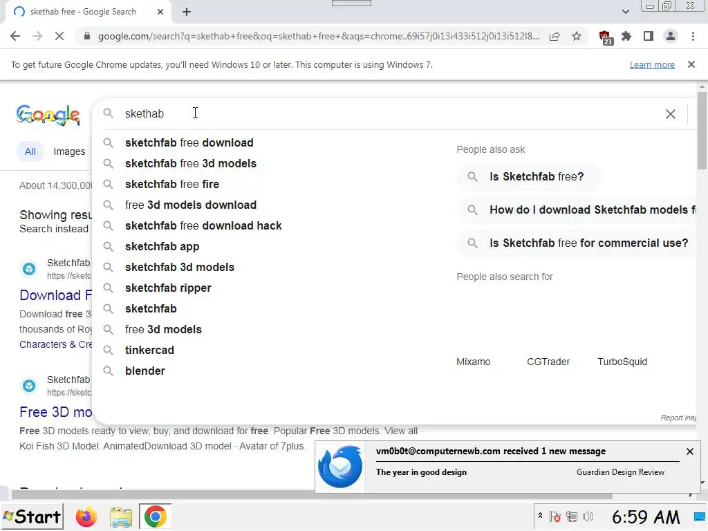This screenshot has width=708, height=531.
Task: Click the address bar URL
Action: [x=318, y=36]
